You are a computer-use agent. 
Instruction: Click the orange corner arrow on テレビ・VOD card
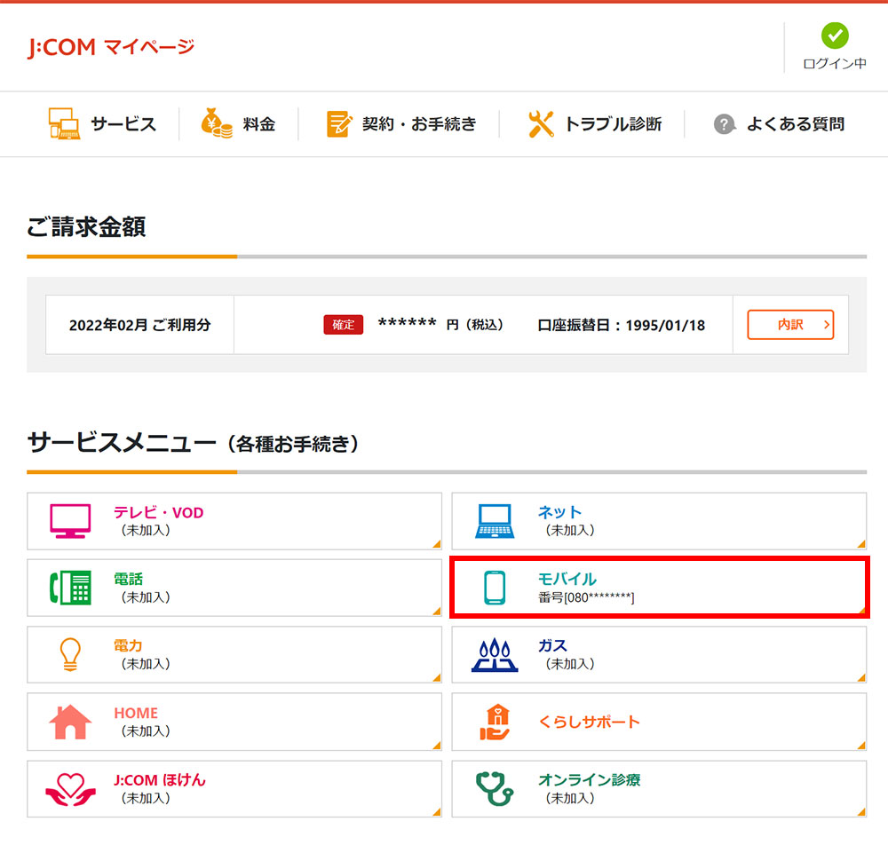[437, 544]
